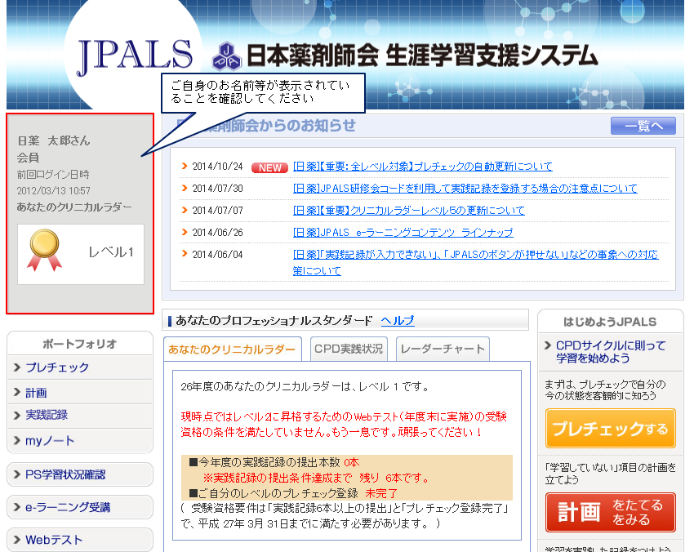Switch to the レーダーチャート tab

point(443,349)
